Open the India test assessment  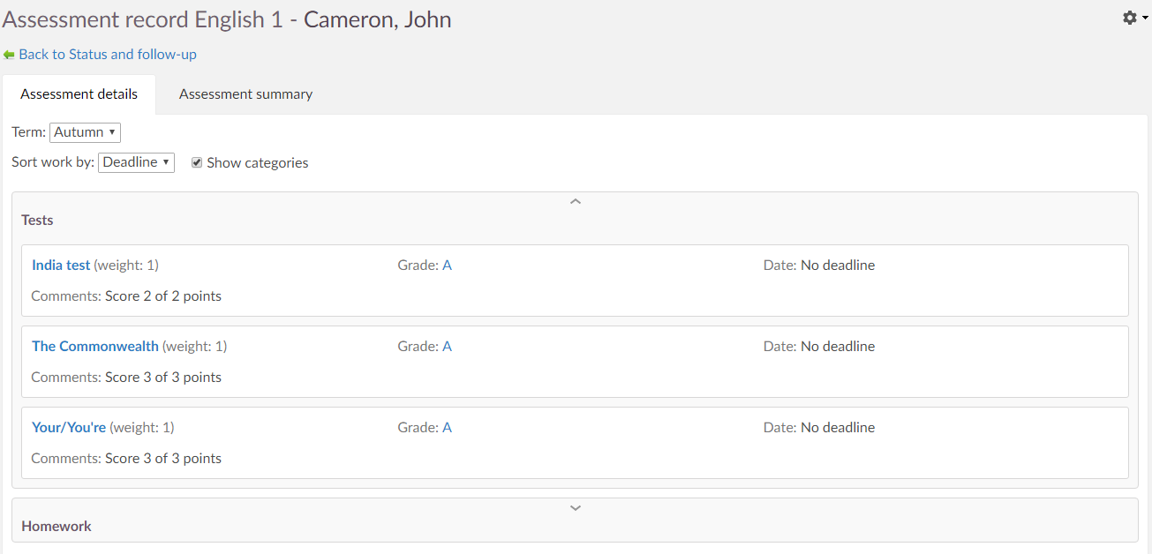coord(61,266)
